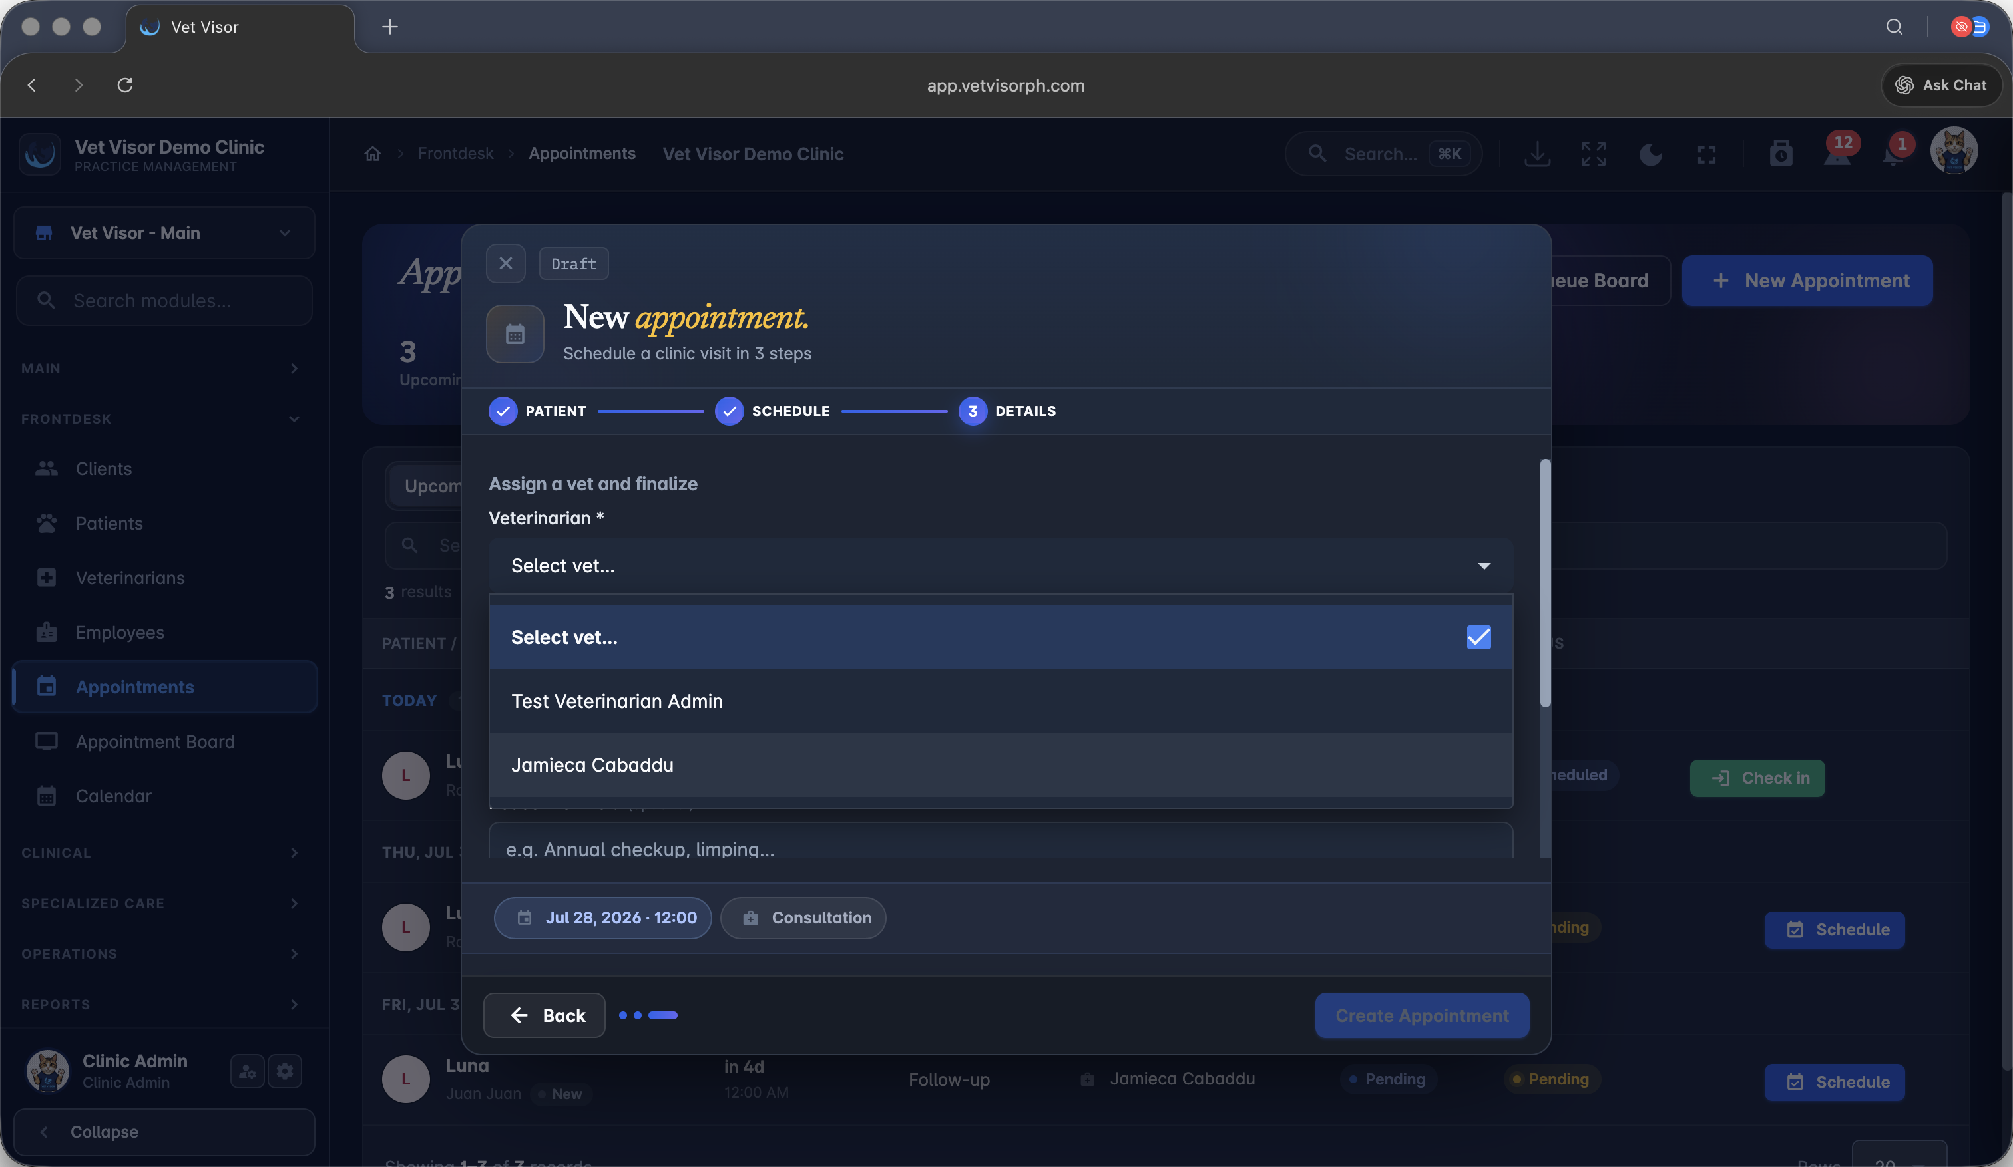Click the New Appointment button
2013x1167 pixels.
point(1808,281)
